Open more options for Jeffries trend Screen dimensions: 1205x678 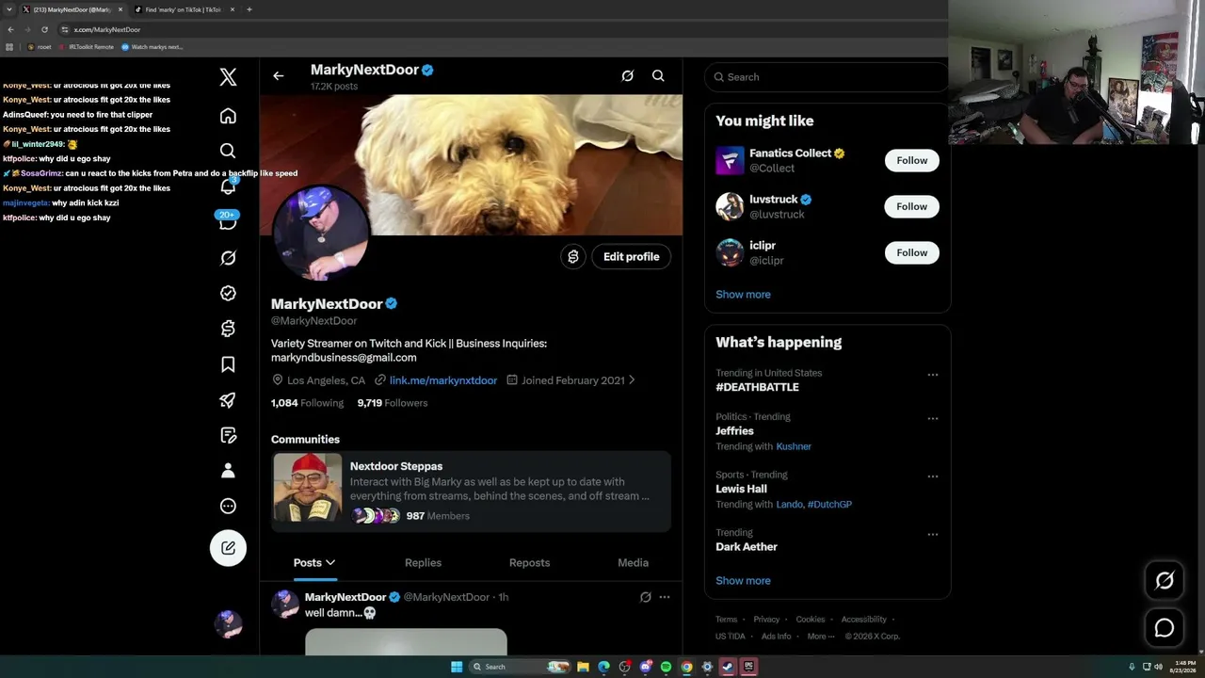(933, 418)
